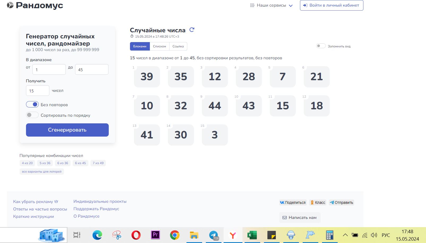Viewport: 426px width, 243px height.
Task: Open the Opera browser in the taskbar
Action: point(136,235)
